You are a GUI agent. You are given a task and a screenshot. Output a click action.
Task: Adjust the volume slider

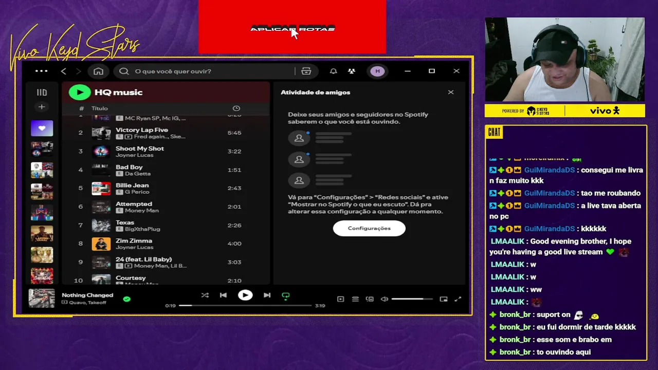pyautogui.click(x=412, y=299)
